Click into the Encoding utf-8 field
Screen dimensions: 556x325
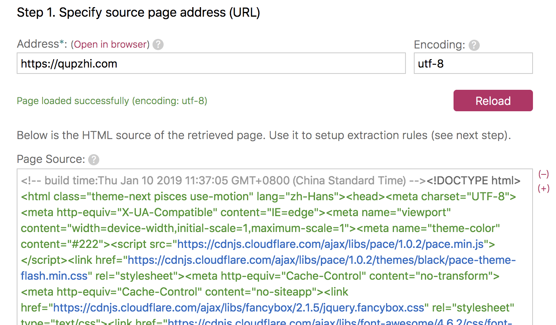pos(473,64)
